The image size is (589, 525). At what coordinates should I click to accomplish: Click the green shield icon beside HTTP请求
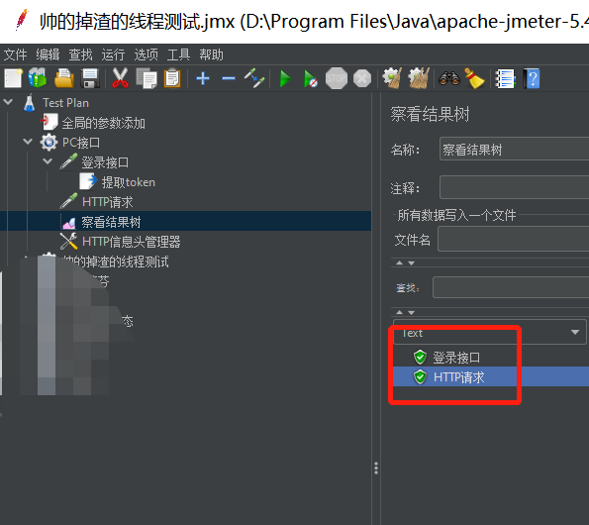point(420,377)
